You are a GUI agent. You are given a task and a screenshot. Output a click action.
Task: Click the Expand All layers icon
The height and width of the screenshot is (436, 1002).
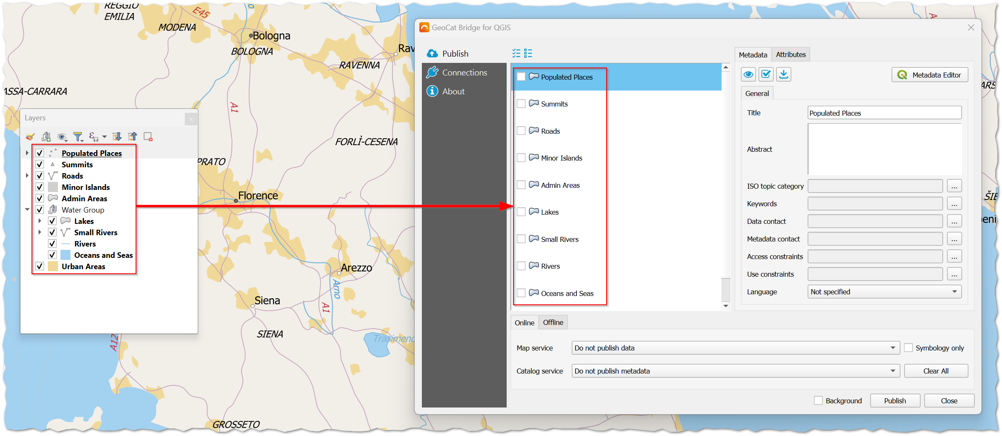pos(117,136)
